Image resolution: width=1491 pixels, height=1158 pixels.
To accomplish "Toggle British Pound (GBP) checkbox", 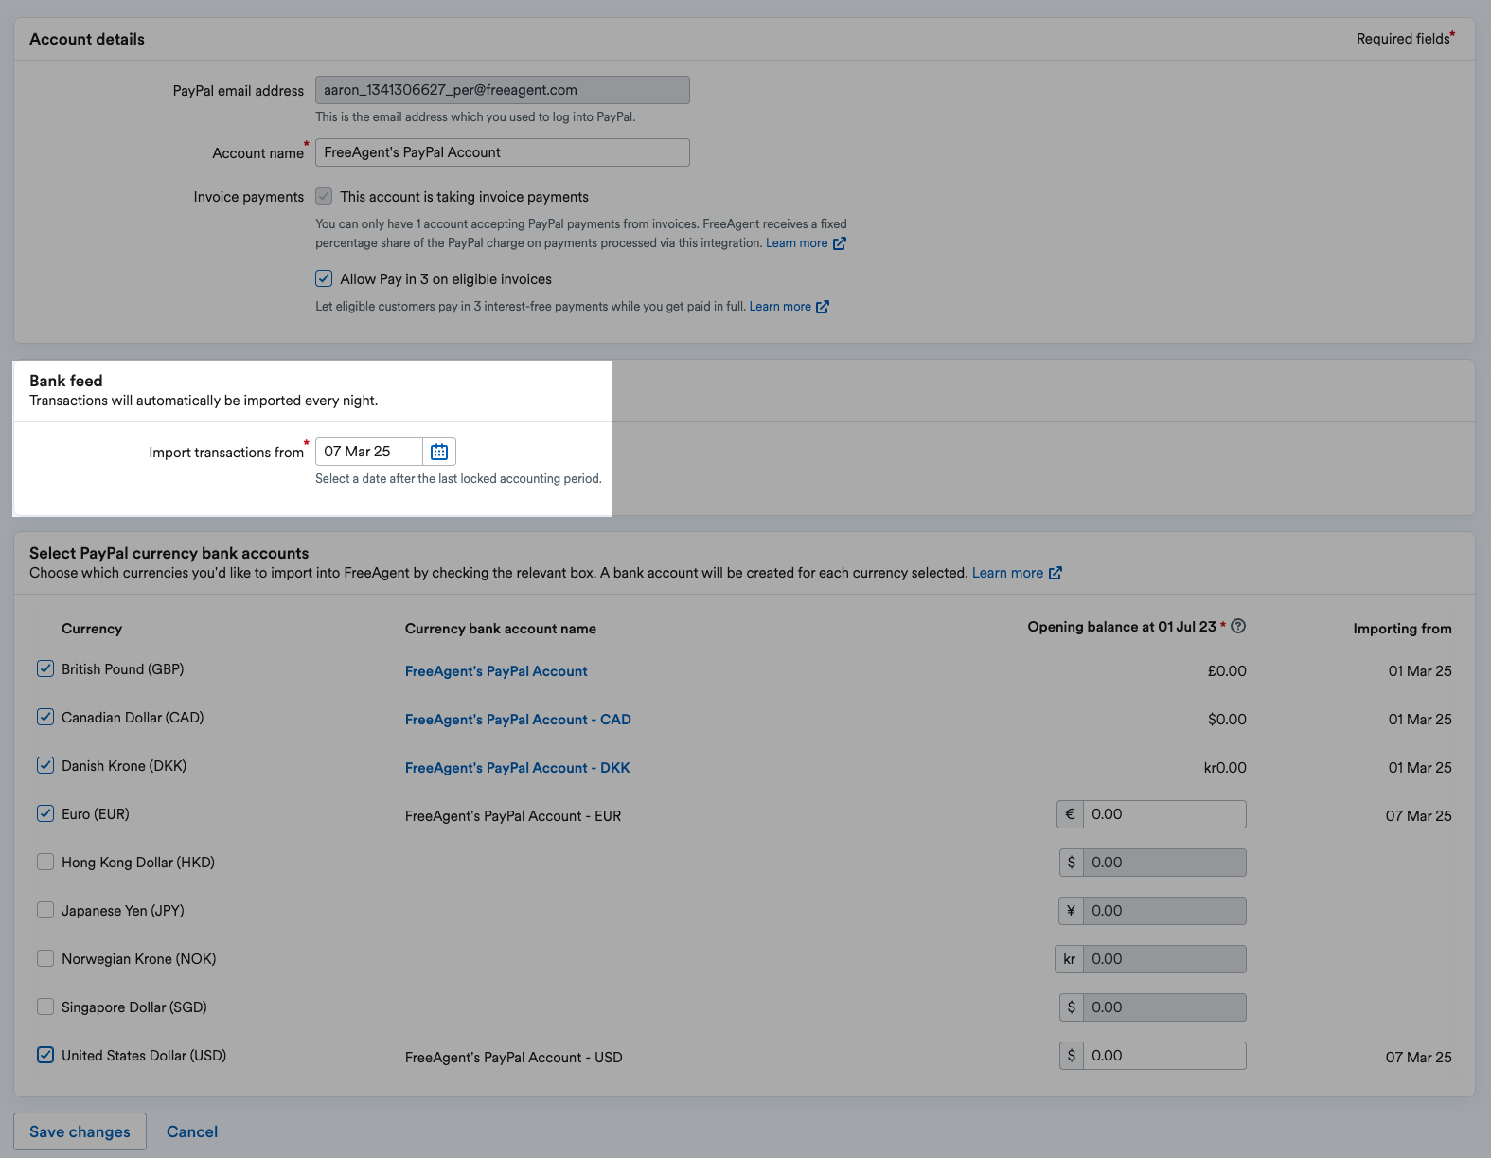I will pyautogui.click(x=45, y=668).
